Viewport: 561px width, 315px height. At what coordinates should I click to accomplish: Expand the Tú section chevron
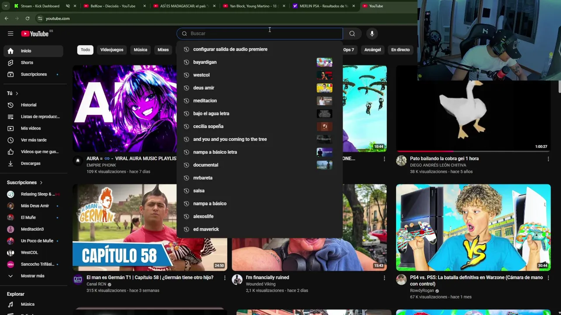pyautogui.click(x=17, y=93)
